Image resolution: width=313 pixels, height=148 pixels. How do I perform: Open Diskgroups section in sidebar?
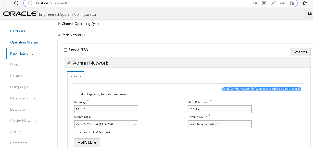coord(19,87)
